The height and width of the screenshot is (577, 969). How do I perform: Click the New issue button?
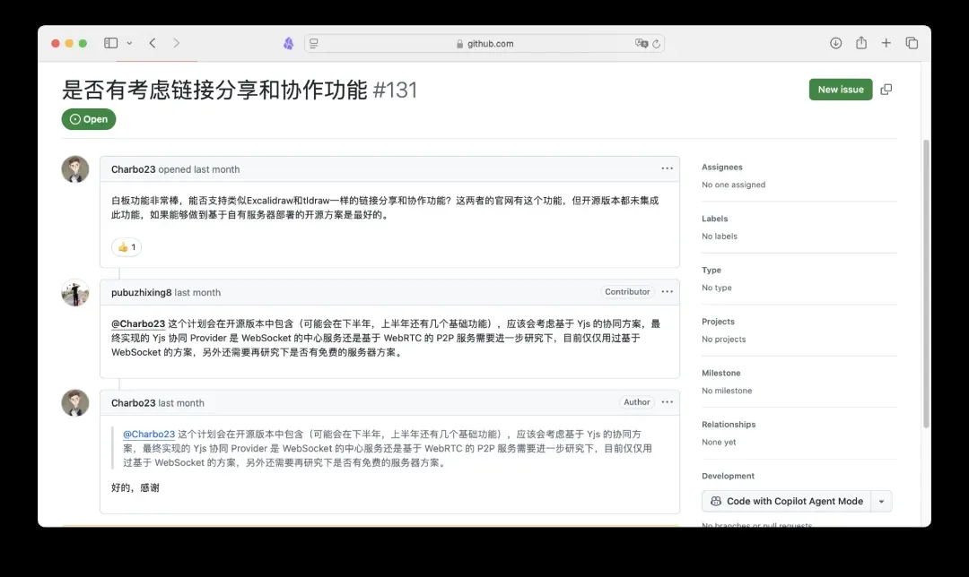coord(840,90)
